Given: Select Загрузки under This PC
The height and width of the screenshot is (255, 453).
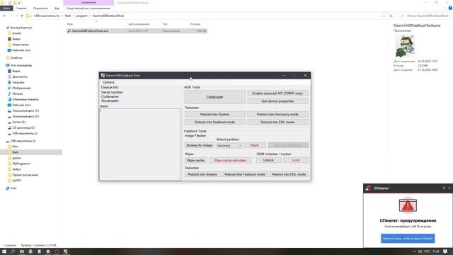Looking at the screenshot, I should click(x=18, y=82).
